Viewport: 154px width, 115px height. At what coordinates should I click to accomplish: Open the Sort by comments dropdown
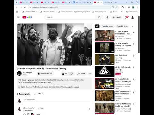(x=39, y=94)
